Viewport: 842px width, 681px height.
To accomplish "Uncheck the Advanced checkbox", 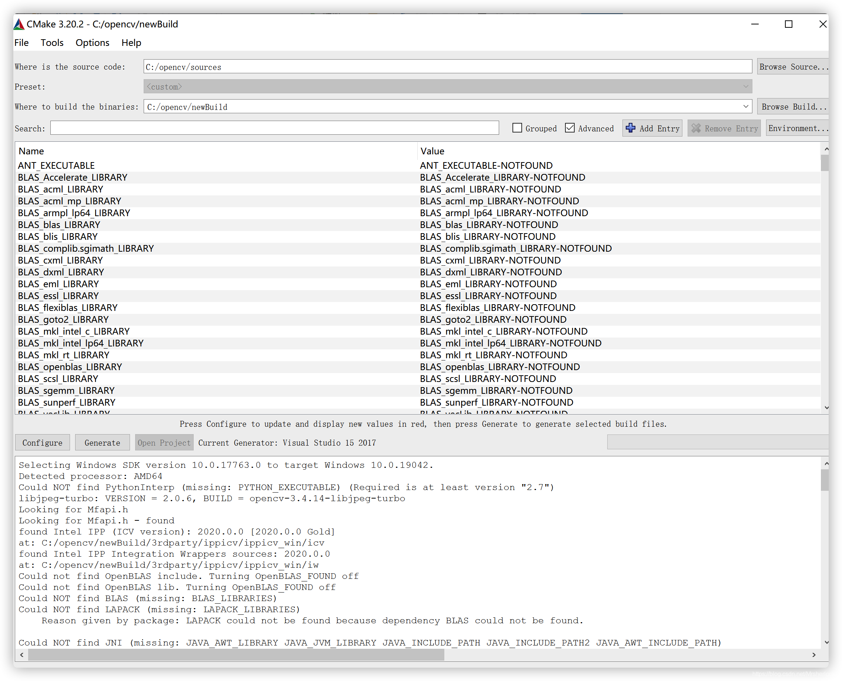I will tap(570, 128).
